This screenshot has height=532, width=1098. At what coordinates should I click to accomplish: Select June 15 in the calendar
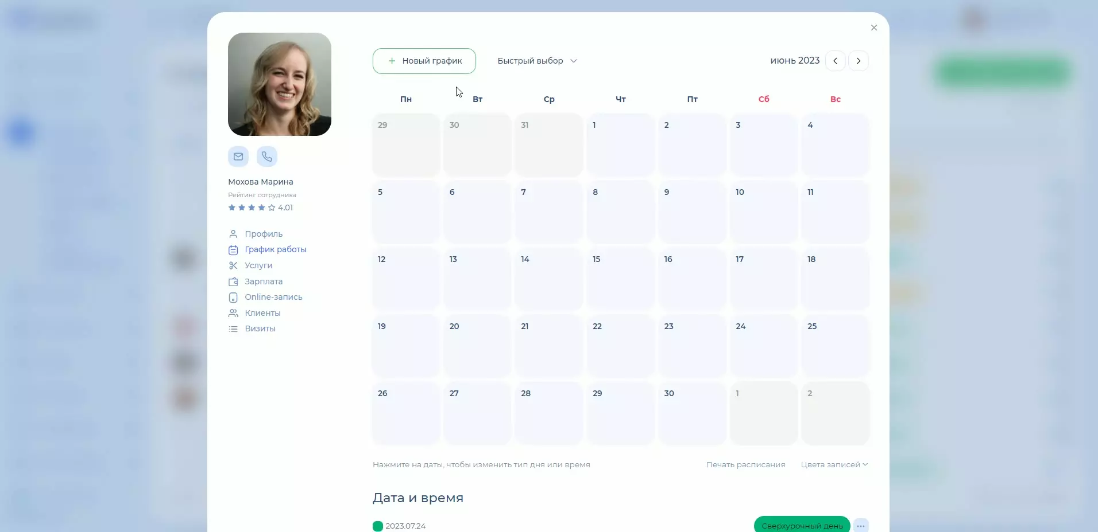[x=620, y=279]
